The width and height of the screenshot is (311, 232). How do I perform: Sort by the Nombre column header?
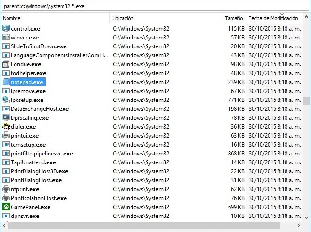(11, 18)
